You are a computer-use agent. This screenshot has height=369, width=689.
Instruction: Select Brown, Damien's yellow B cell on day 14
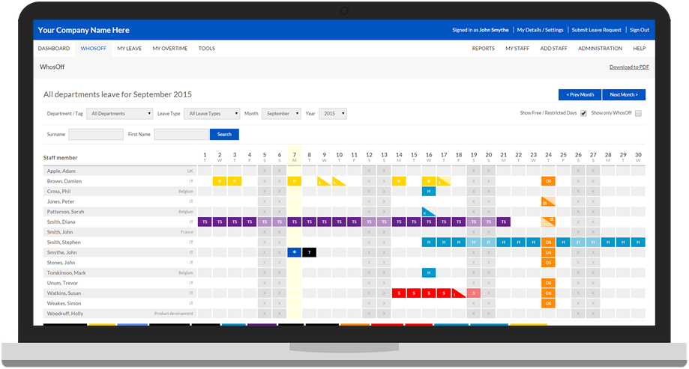tap(399, 181)
